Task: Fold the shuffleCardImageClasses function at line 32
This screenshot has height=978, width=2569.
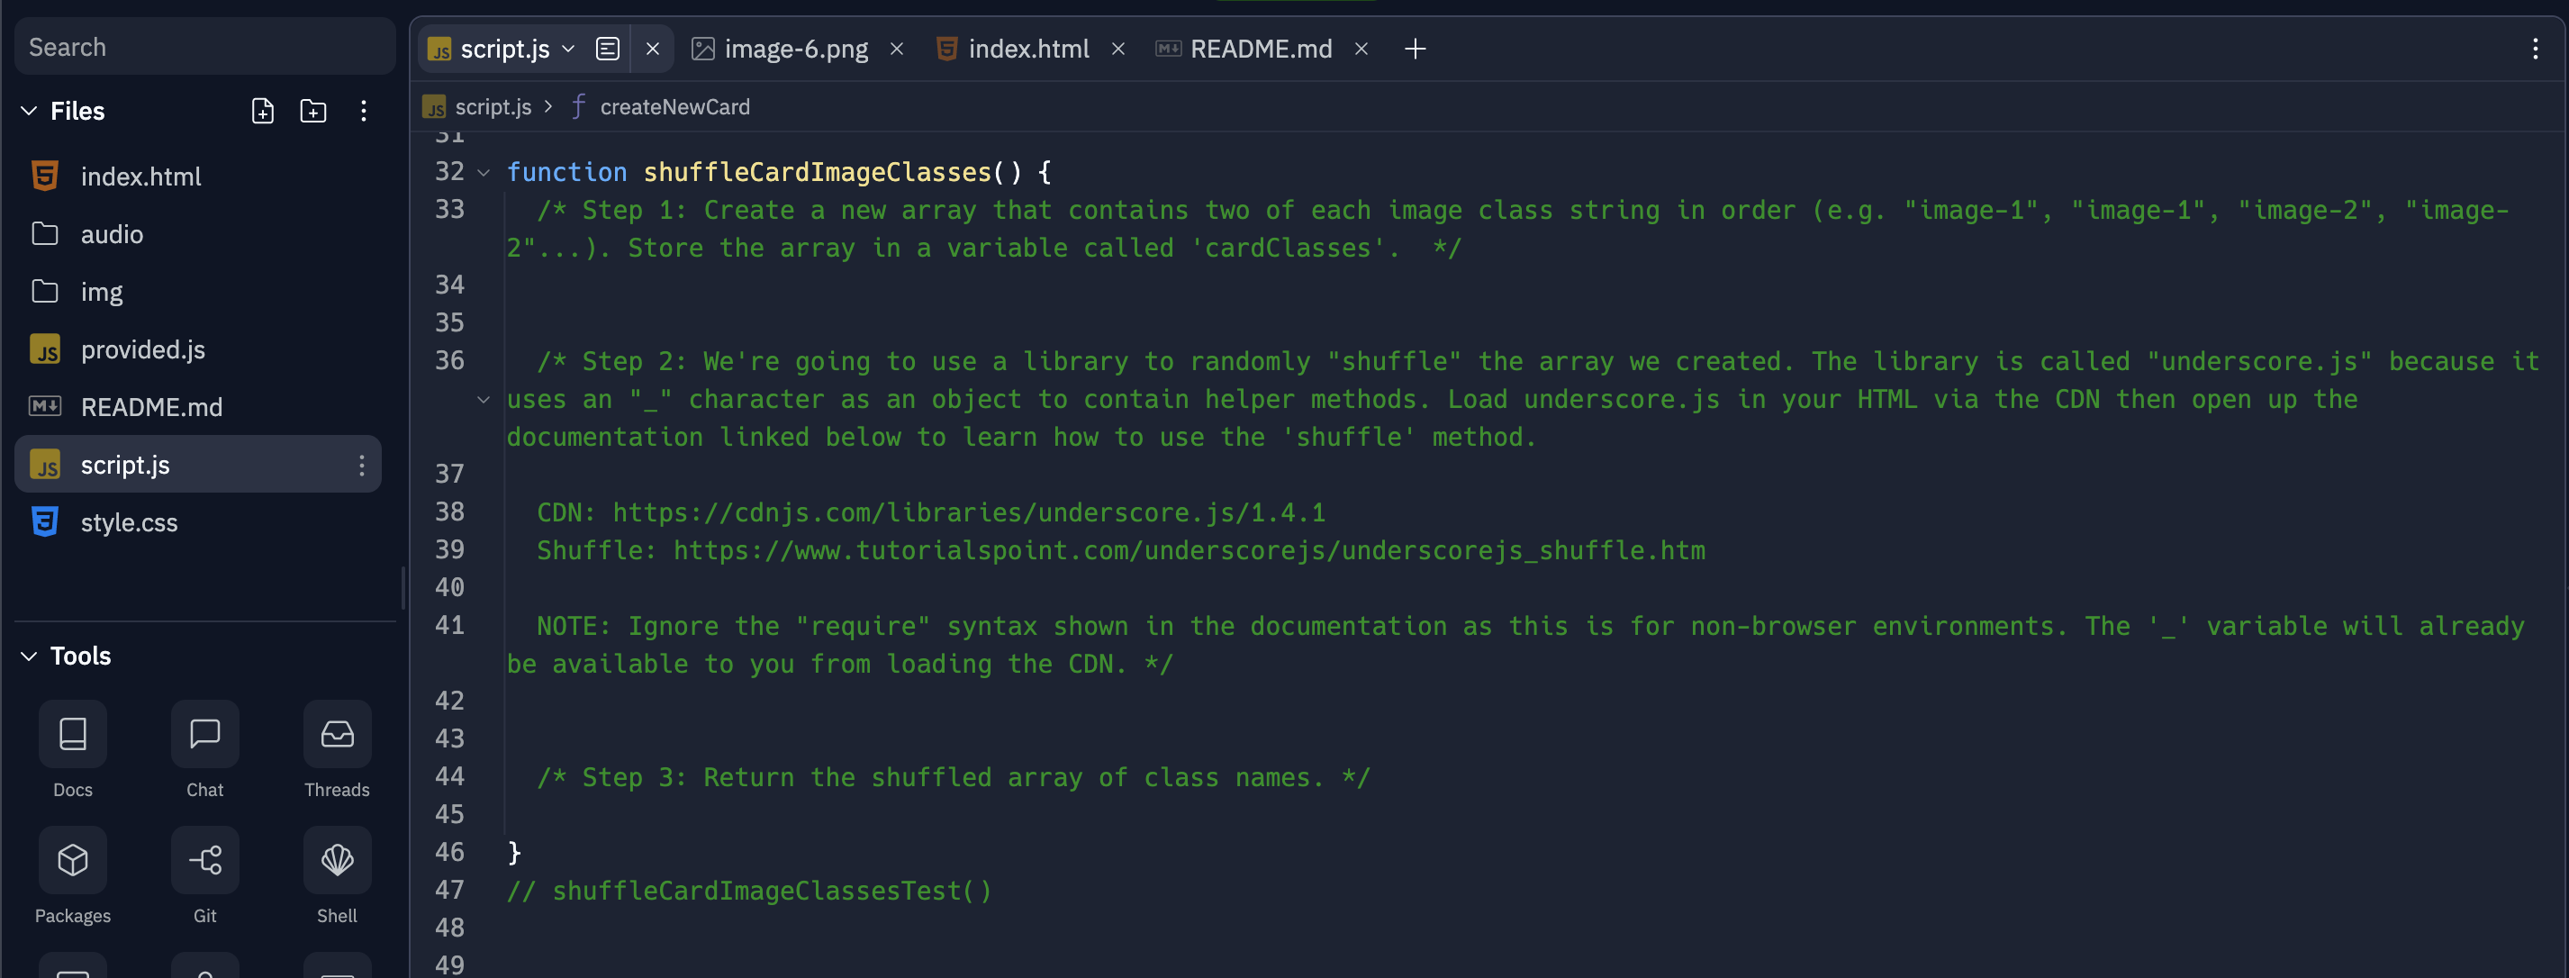Action: [x=484, y=173]
